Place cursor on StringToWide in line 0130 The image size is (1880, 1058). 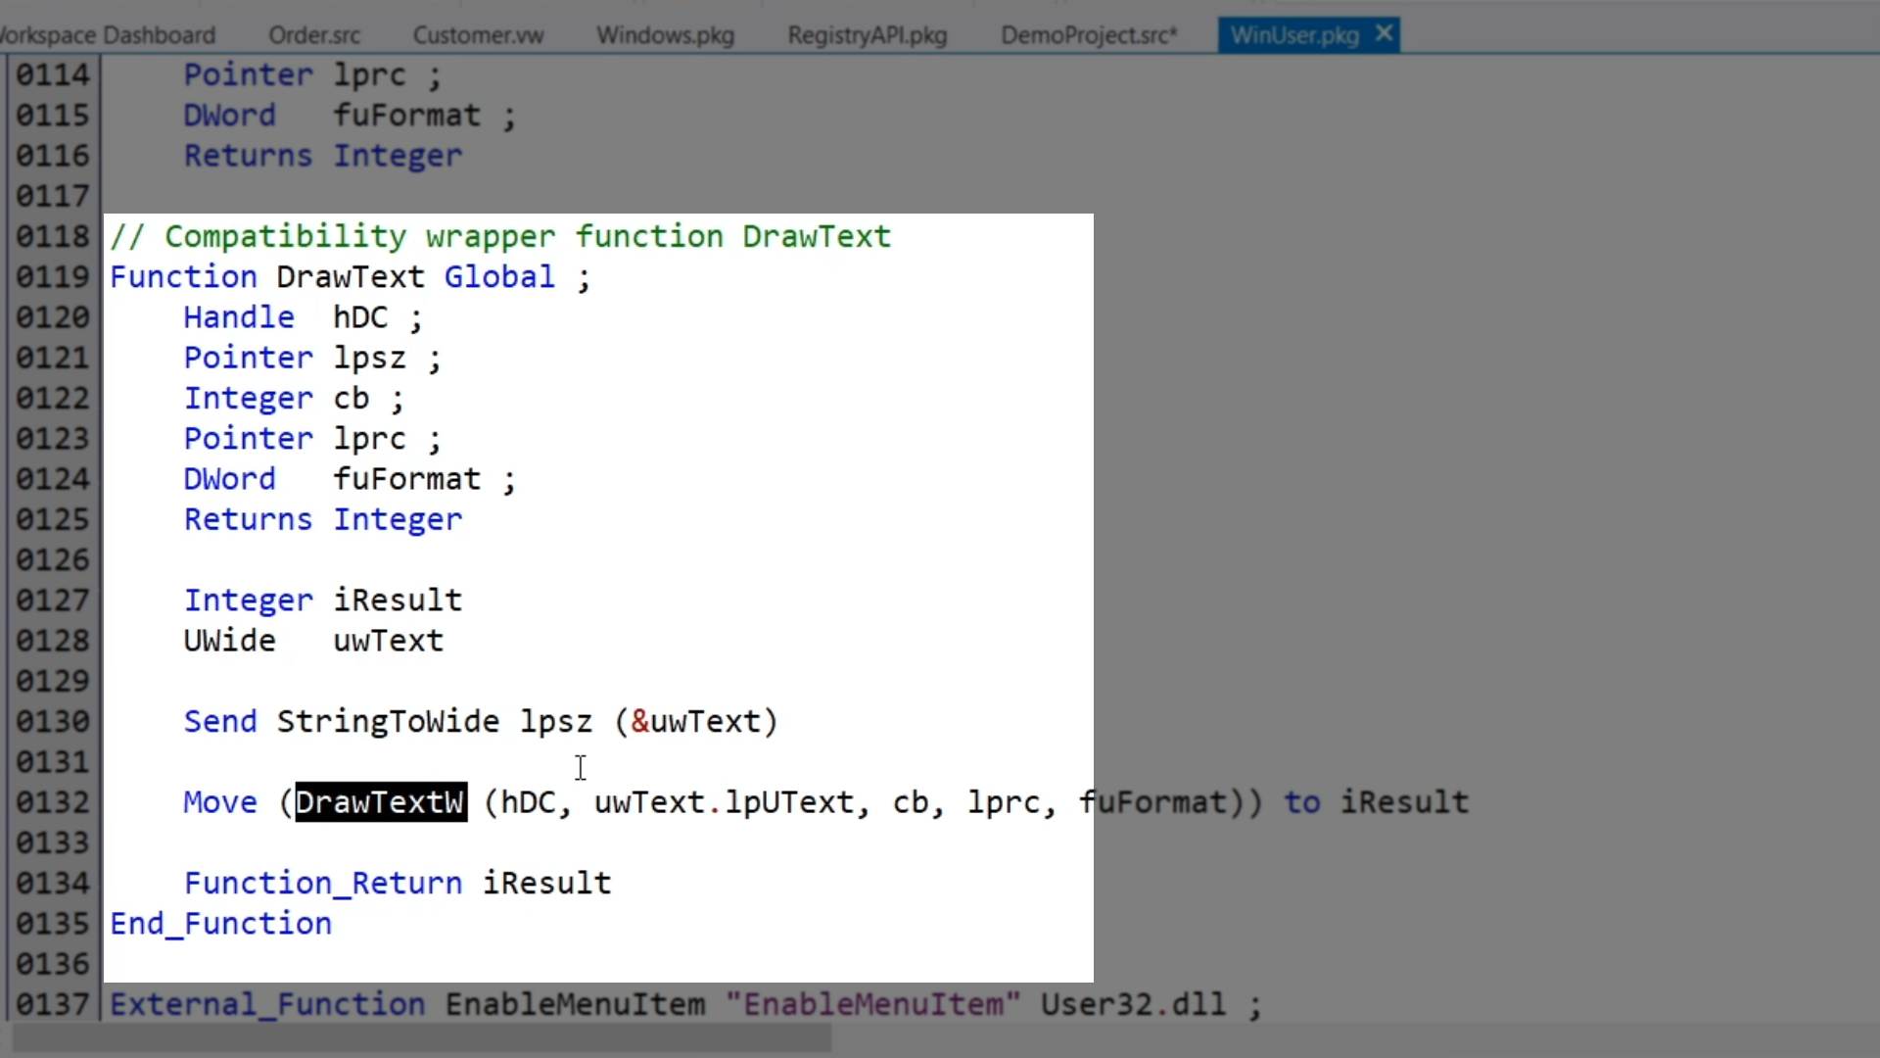pyautogui.click(x=388, y=722)
